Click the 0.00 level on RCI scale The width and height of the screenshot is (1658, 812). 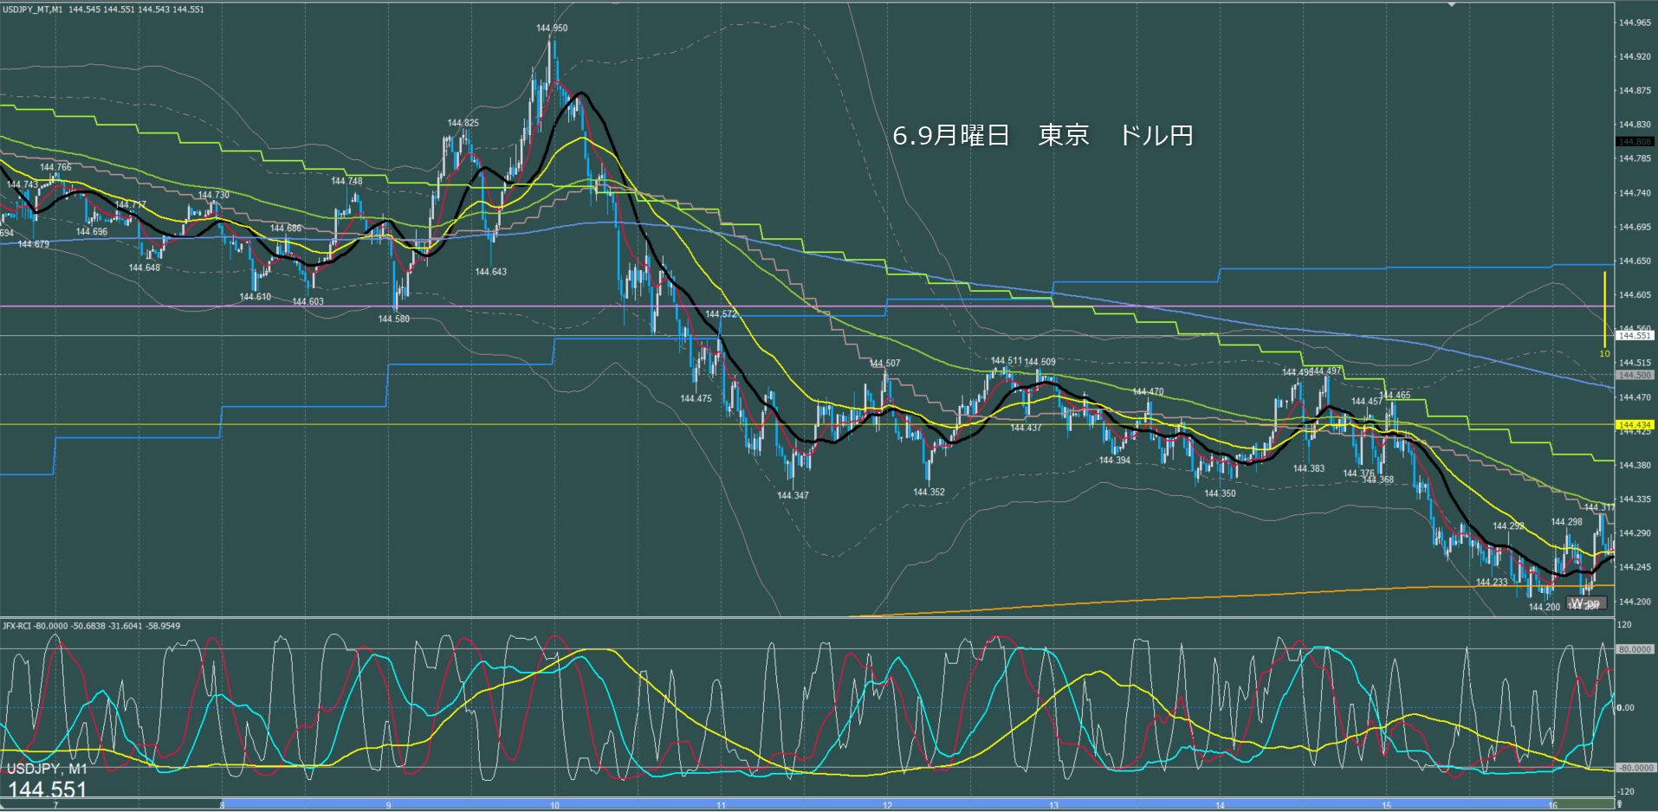[1626, 707]
